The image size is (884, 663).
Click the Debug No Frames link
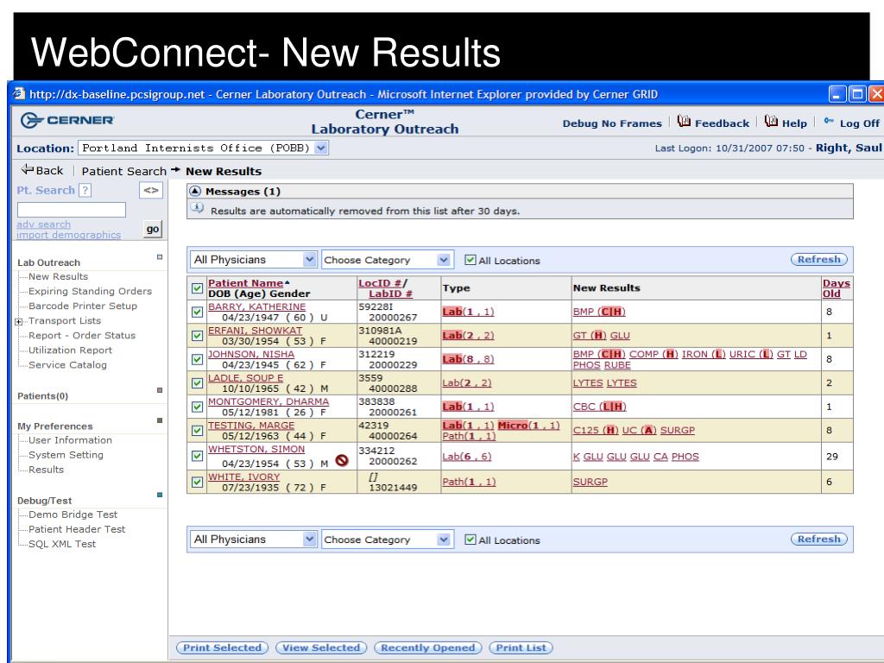pos(612,123)
